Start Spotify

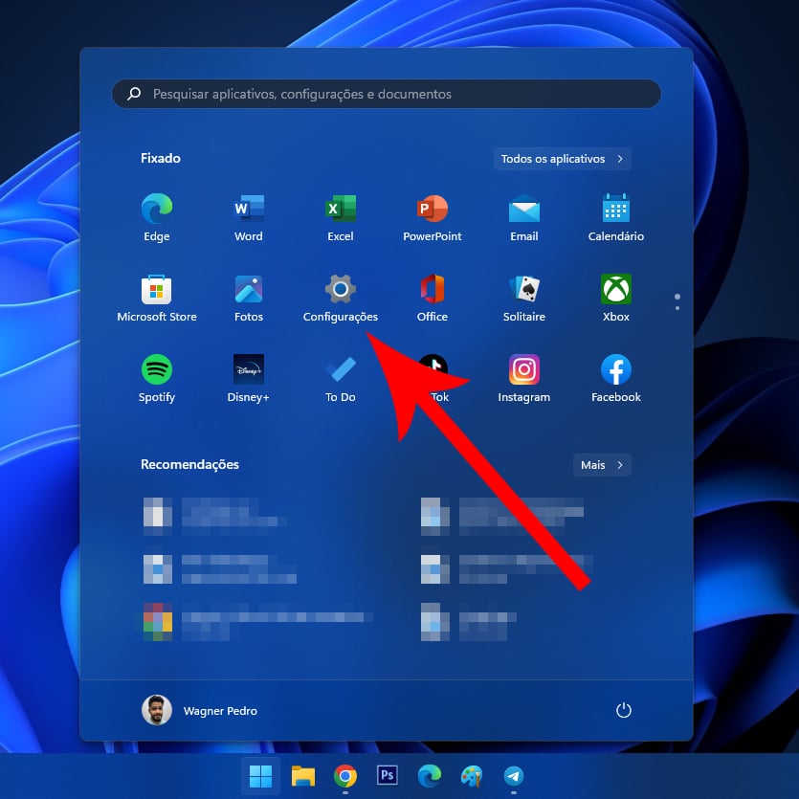point(156,368)
